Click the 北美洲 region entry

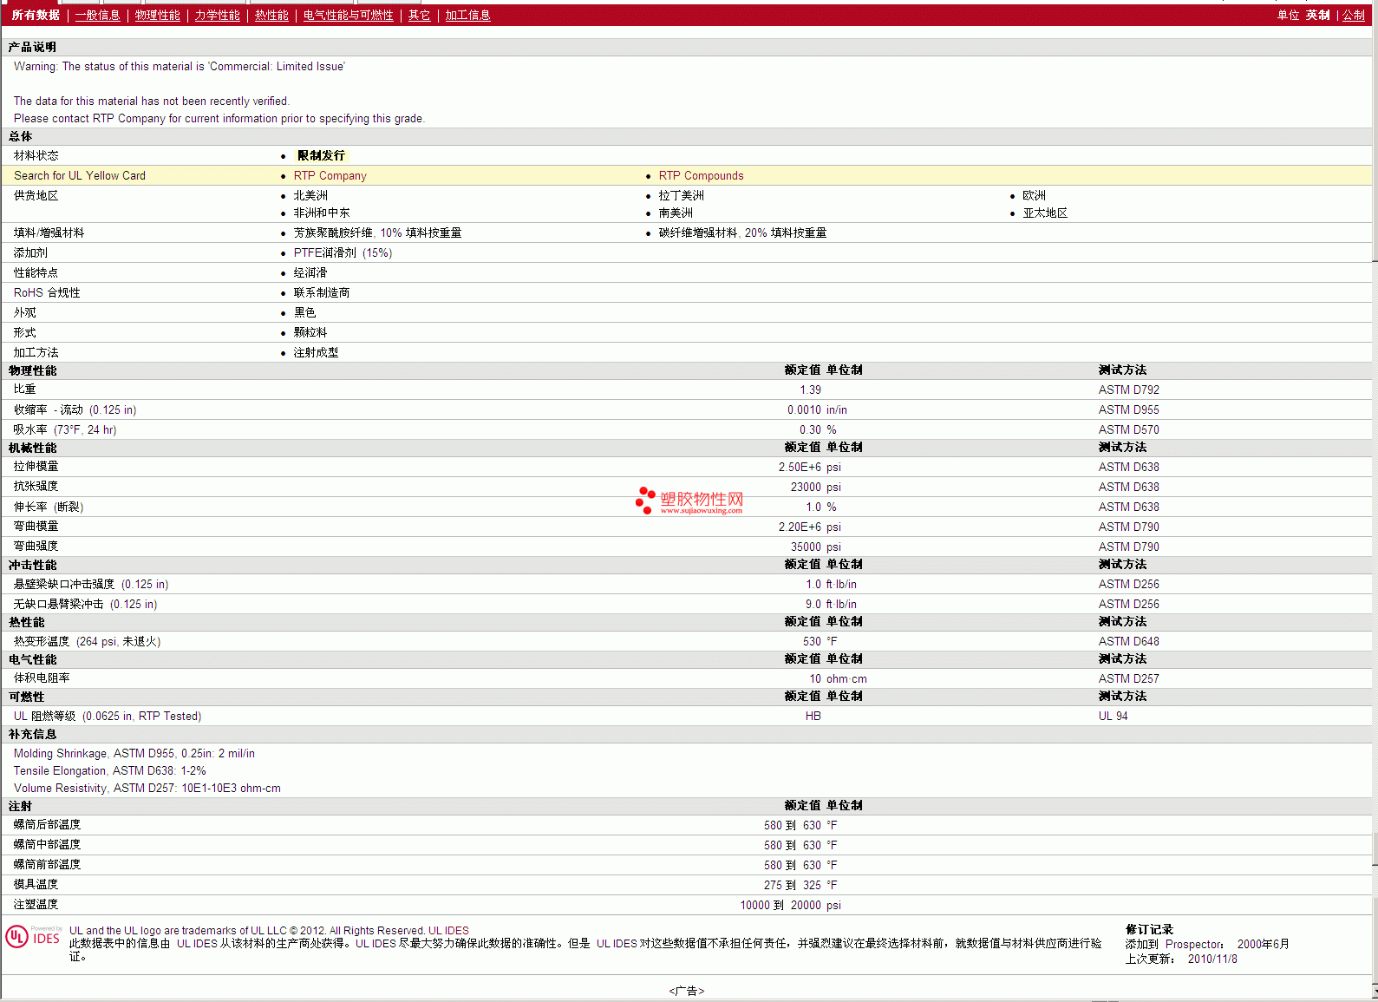310,196
